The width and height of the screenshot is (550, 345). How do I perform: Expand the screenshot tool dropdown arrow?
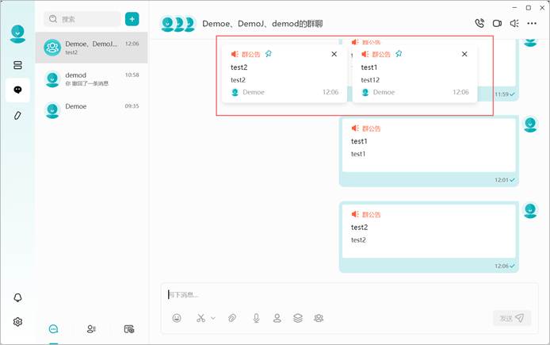click(x=213, y=318)
